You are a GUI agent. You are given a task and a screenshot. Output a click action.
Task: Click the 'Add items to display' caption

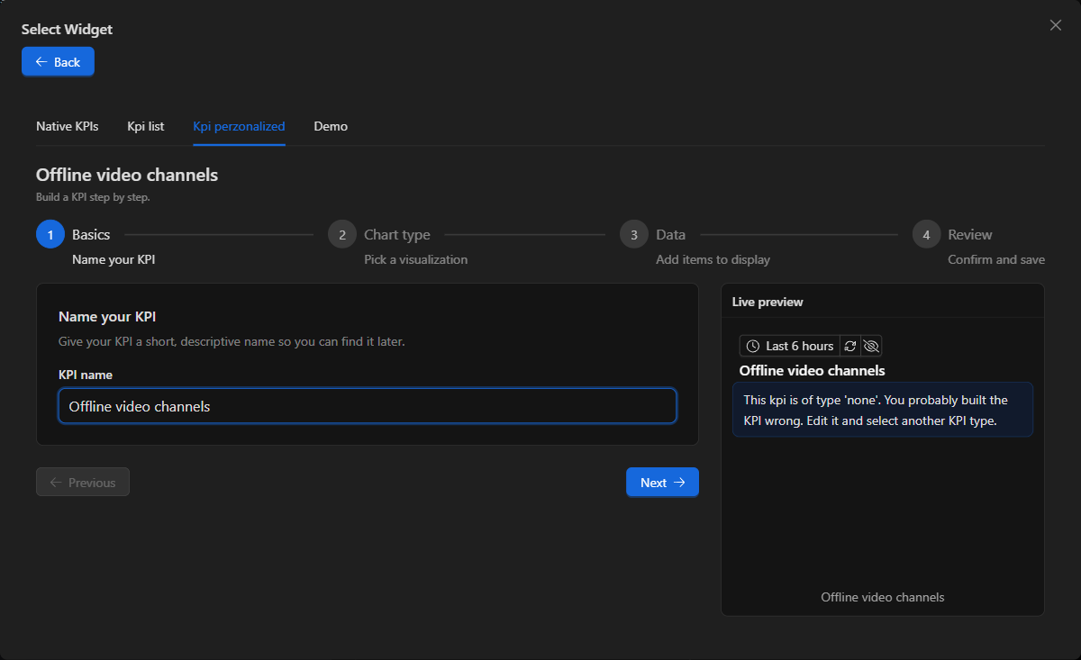pos(713,259)
